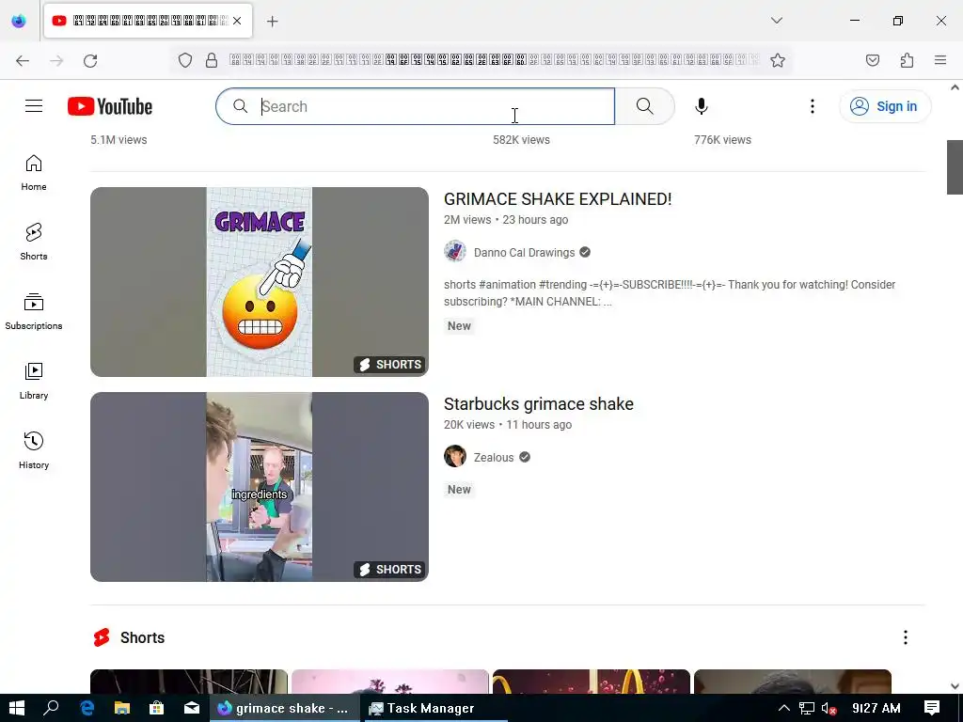Start voice search with the microphone icon
The image size is (963, 722).
tap(701, 106)
